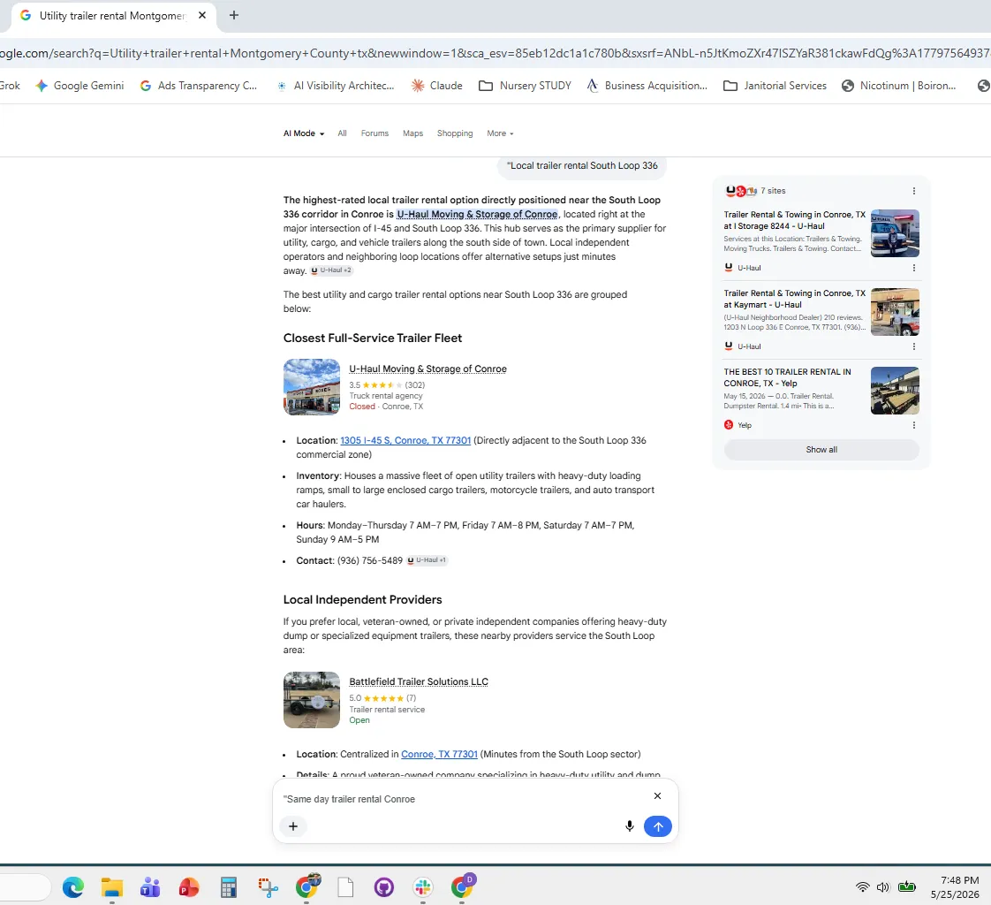The image size is (991, 905).
Task: Open Nicotinum Boiron bookmark
Action: (x=899, y=86)
